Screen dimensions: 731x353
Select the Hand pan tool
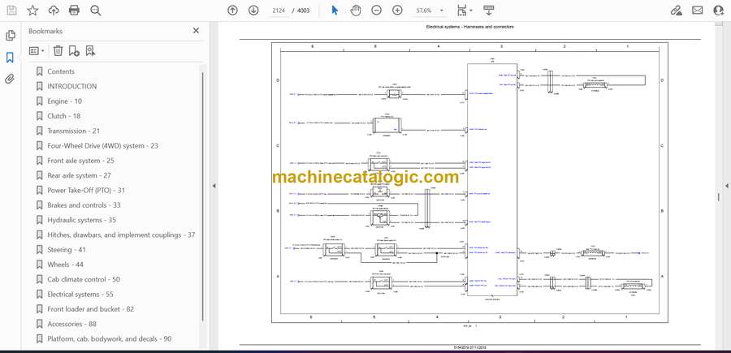click(x=356, y=11)
